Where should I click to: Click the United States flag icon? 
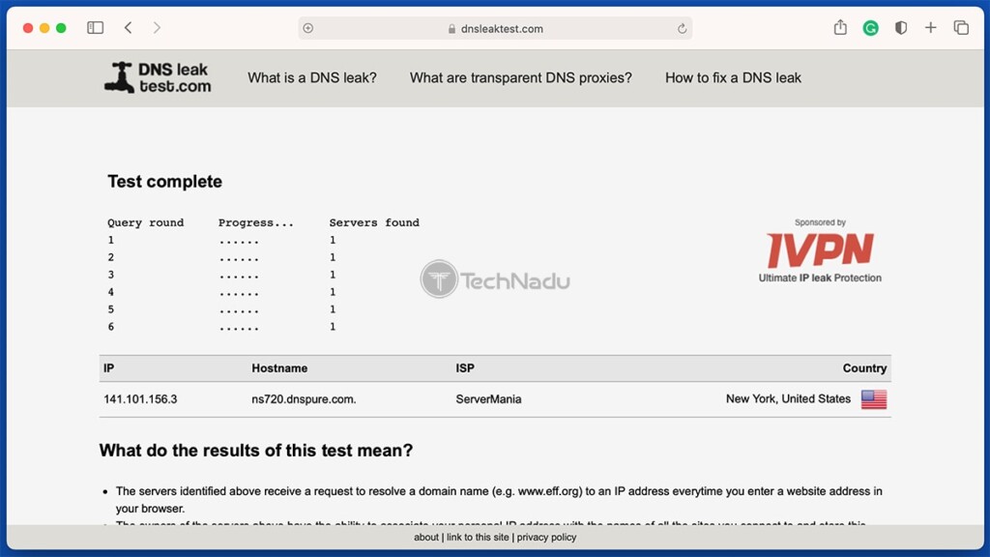874,399
